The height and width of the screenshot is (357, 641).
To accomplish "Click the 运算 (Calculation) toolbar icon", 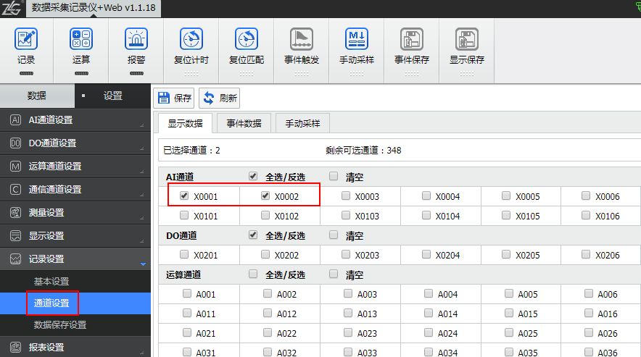I will (x=81, y=40).
